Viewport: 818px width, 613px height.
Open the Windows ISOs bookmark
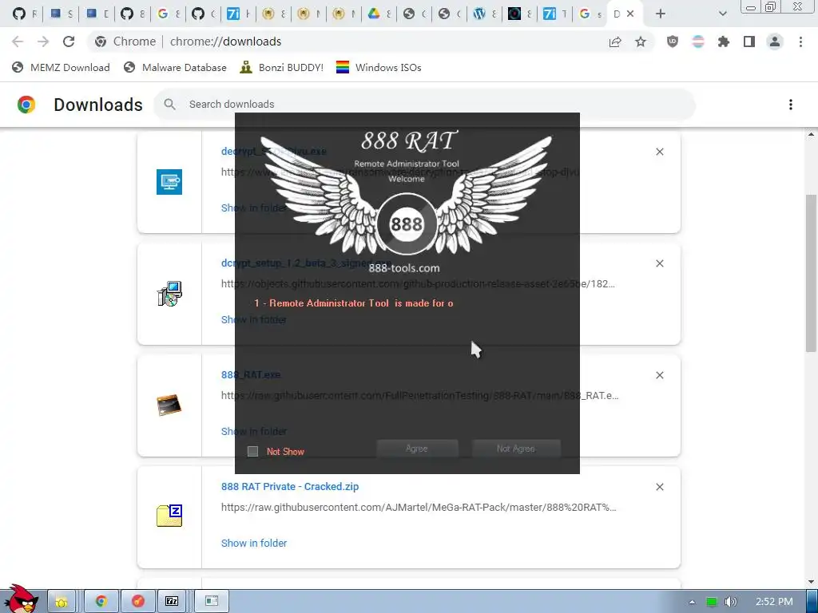point(379,67)
